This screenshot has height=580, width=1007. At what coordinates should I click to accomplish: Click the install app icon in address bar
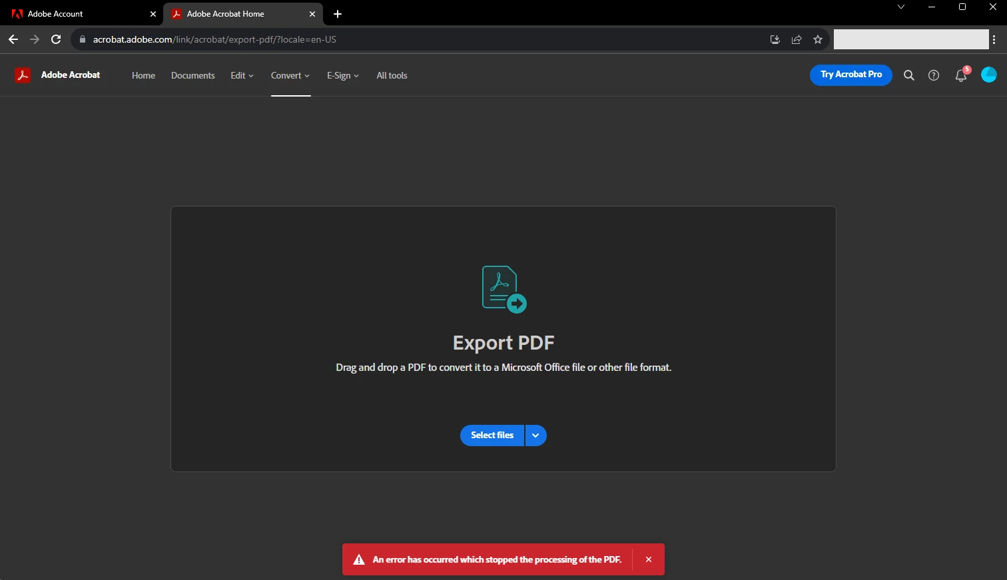pos(775,39)
